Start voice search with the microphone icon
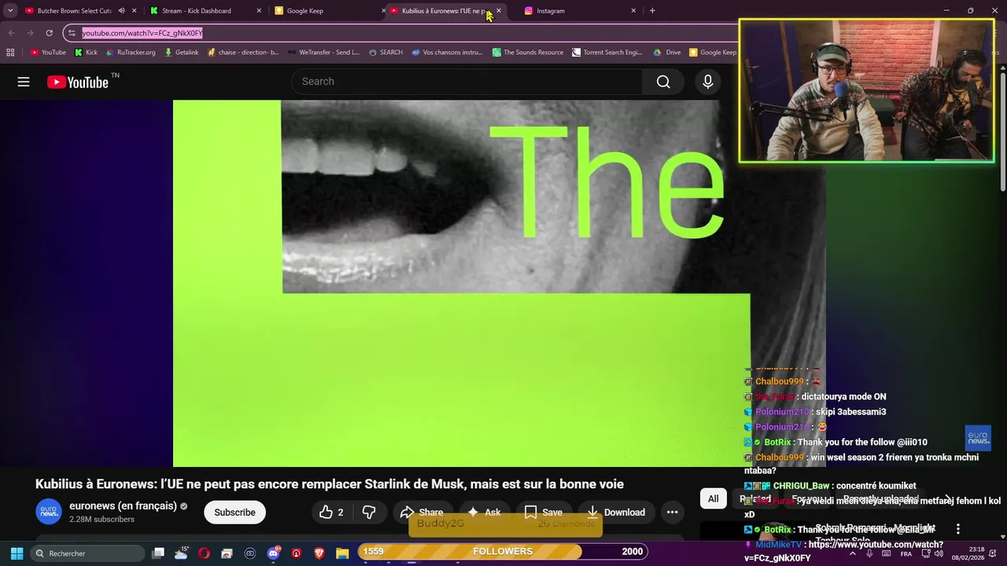 pos(708,82)
